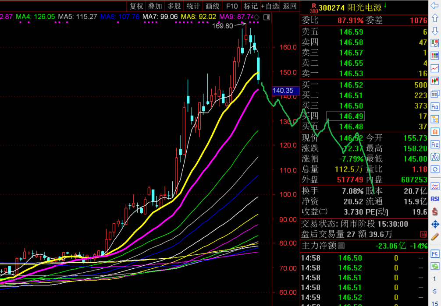
Task: Click the down arrow icon for next stock
Action: point(435,31)
